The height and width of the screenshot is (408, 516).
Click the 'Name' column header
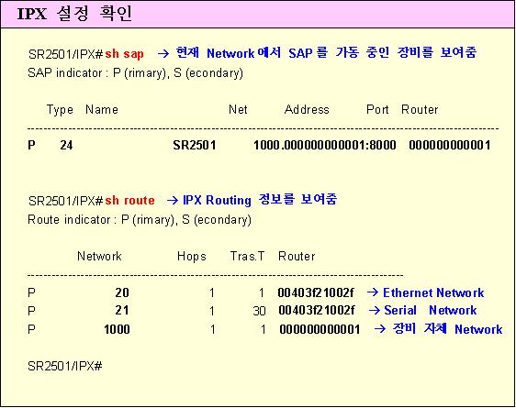click(x=102, y=110)
